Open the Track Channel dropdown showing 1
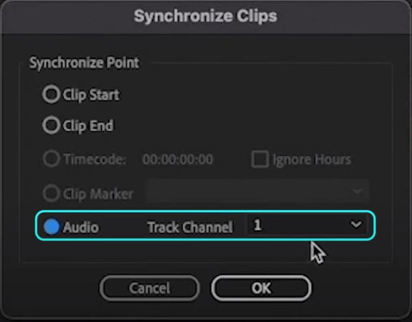The width and height of the screenshot is (412, 322). pos(307,225)
